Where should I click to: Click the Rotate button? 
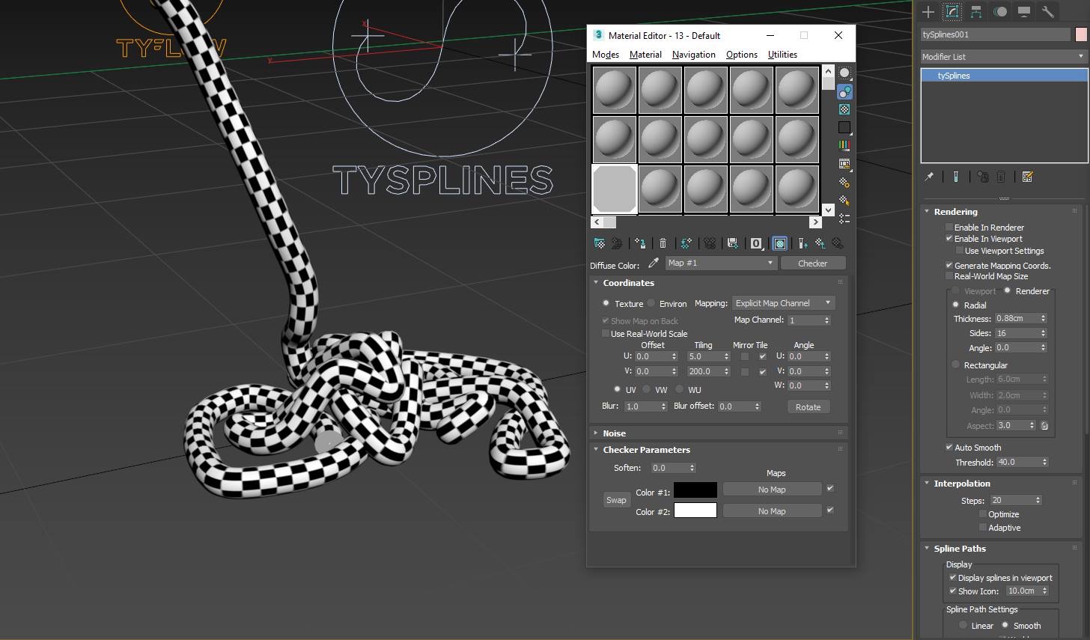tap(808, 407)
